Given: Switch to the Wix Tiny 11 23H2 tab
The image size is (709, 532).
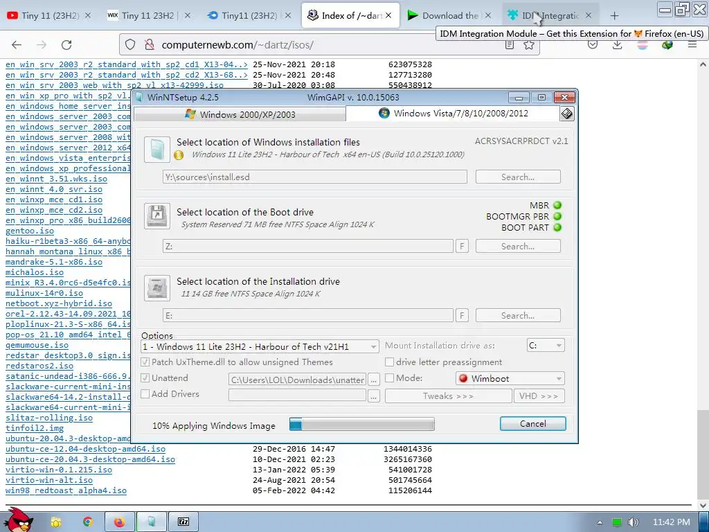Looking at the screenshot, I should click(x=150, y=15).
